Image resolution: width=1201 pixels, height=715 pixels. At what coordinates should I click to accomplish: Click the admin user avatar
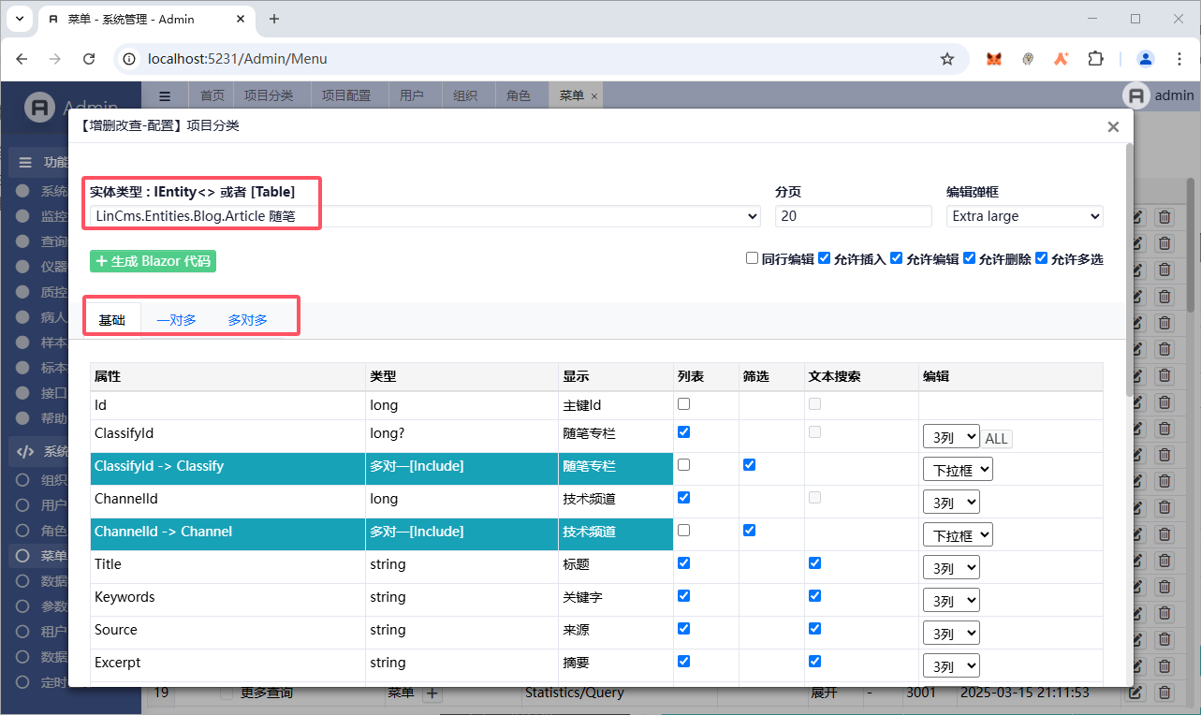click(1136, 95)
